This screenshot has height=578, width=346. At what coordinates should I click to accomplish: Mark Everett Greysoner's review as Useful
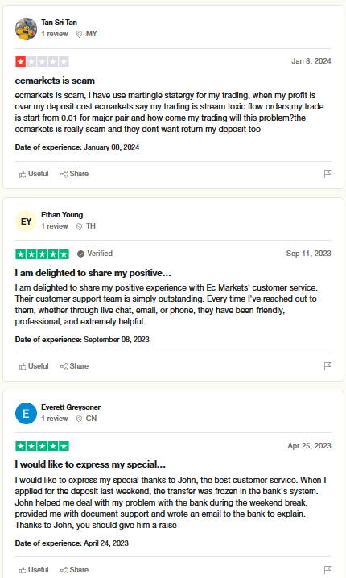(x=34, y=569)
